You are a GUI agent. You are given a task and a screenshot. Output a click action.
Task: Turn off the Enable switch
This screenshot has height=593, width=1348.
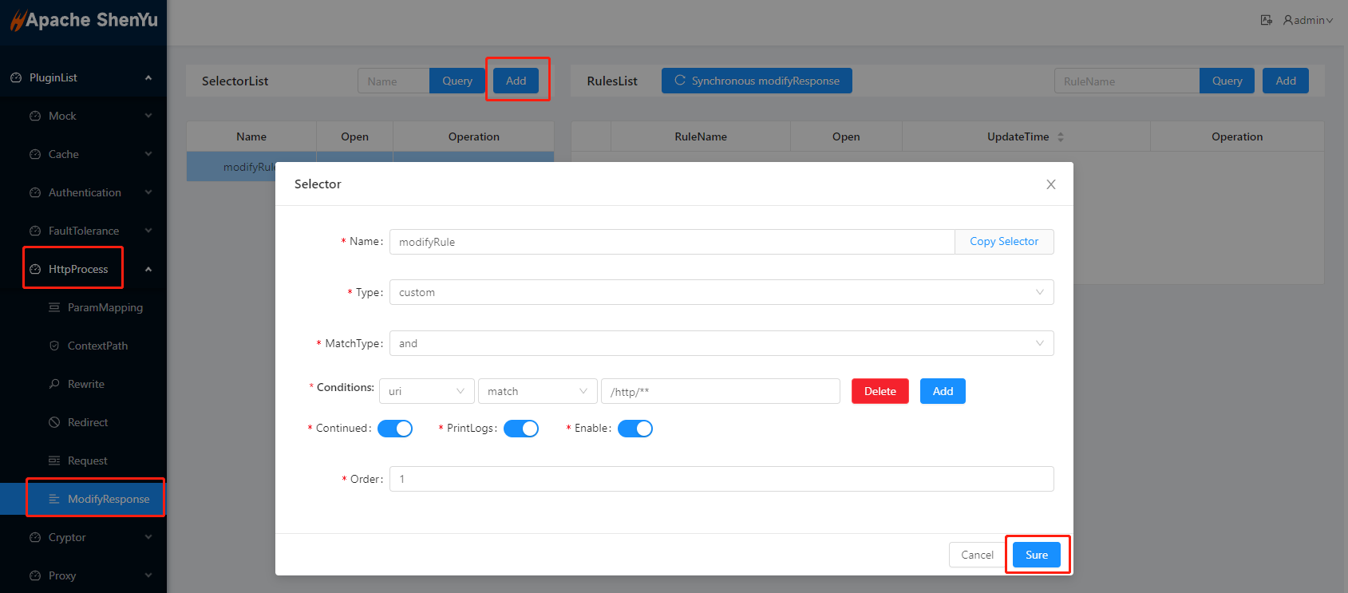635,429
